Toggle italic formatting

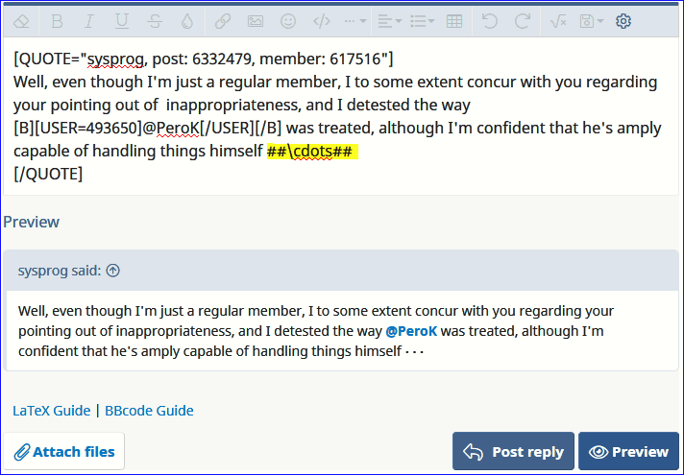click(89, 21)
